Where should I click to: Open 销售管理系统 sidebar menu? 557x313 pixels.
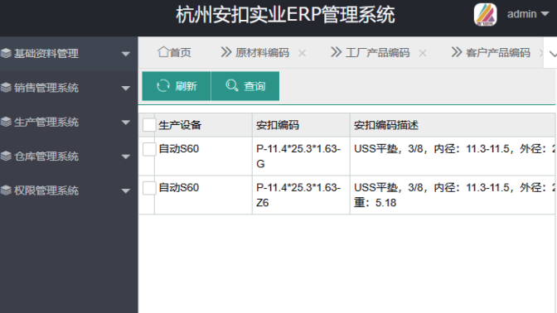(x=69, y=88)
